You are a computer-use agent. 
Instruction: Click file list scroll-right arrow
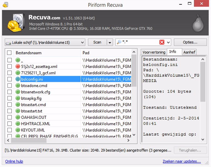128,140
